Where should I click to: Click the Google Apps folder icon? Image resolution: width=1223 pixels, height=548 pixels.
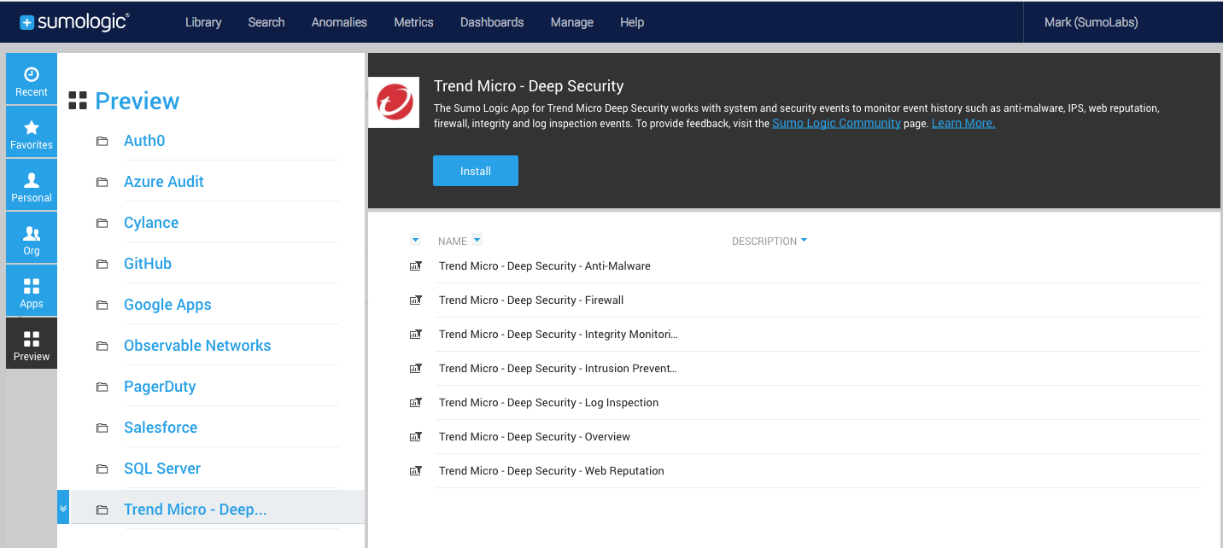[x=102, y=305]
